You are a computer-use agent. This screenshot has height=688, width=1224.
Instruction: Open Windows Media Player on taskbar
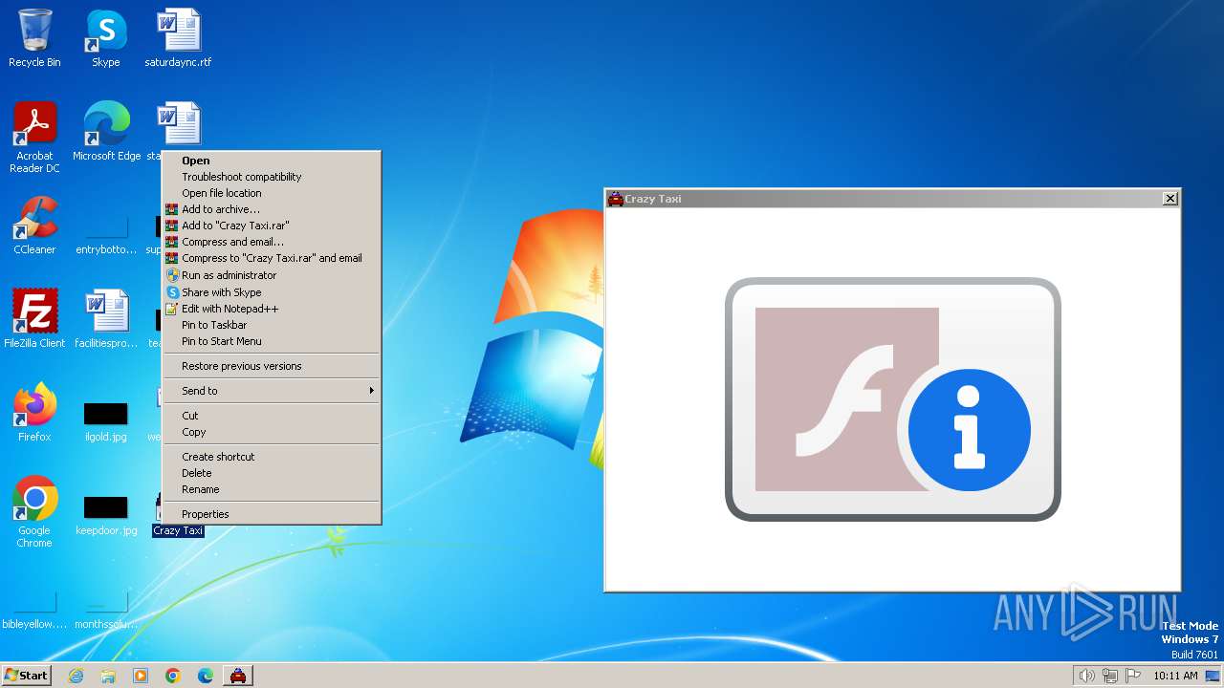(x=141, y=676)
